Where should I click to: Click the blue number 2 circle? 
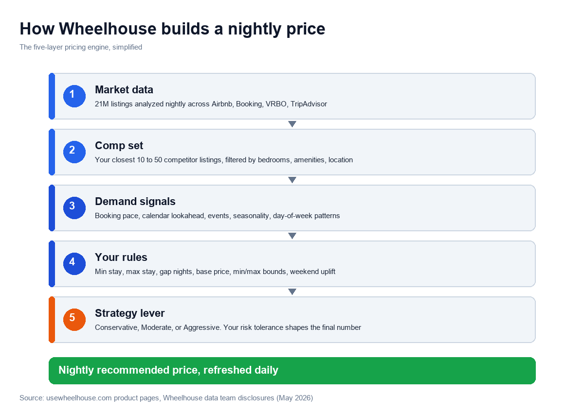tap(74, 152)
